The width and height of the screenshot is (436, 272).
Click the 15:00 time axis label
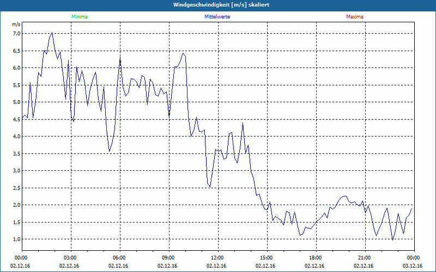tap(267, 258)
